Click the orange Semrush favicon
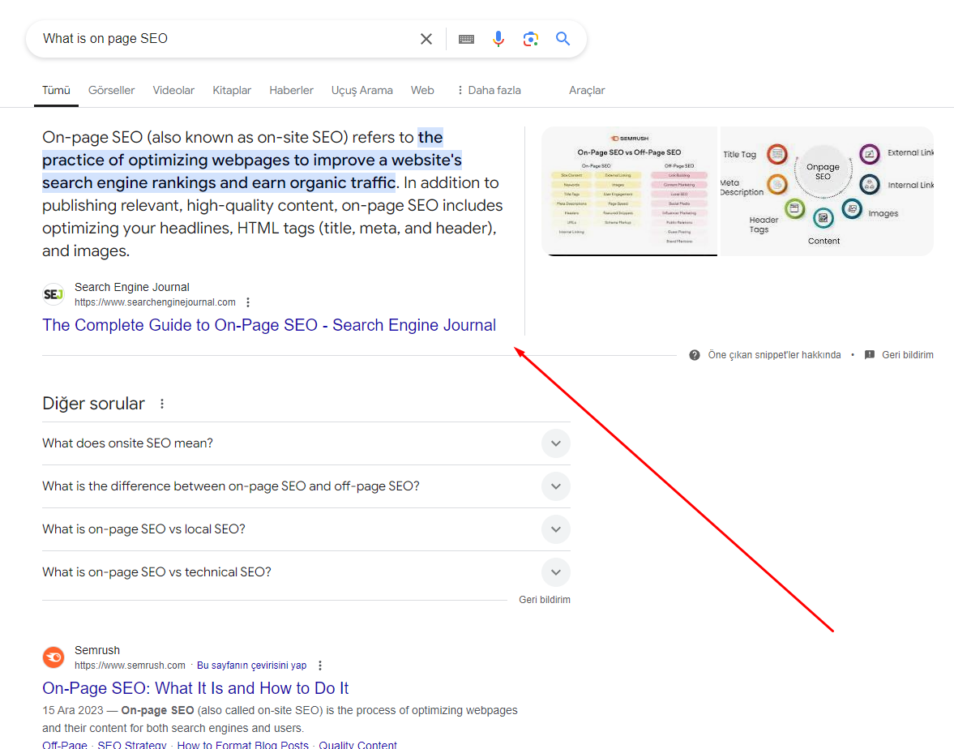This screenshot has height=749, width=954. [x=53, y=657]
